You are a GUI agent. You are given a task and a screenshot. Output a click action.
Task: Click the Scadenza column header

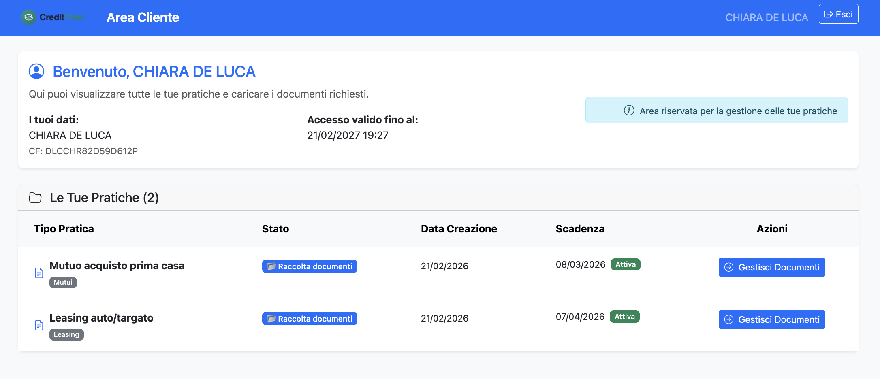pos(580,229)
